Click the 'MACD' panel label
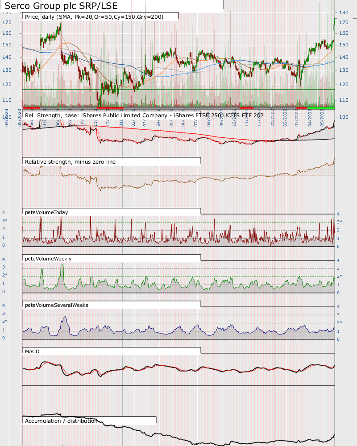The width and height of the screenshot is (357, 446). coord(32,351)
